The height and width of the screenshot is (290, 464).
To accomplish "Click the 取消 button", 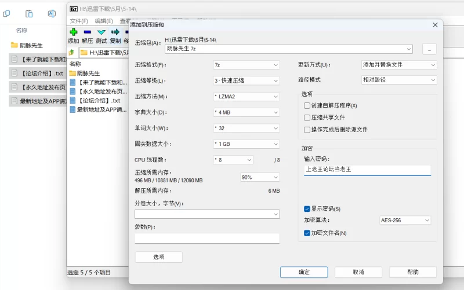I will point(358,272).
